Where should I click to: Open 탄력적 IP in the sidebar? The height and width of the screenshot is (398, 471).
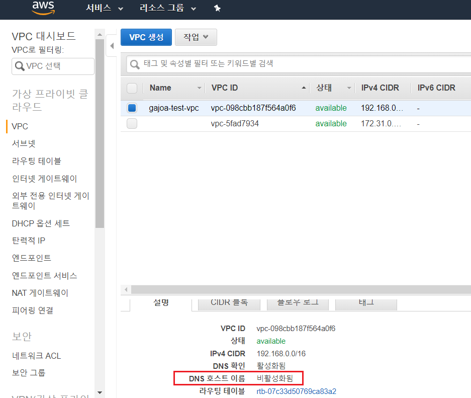click(29, 241)
